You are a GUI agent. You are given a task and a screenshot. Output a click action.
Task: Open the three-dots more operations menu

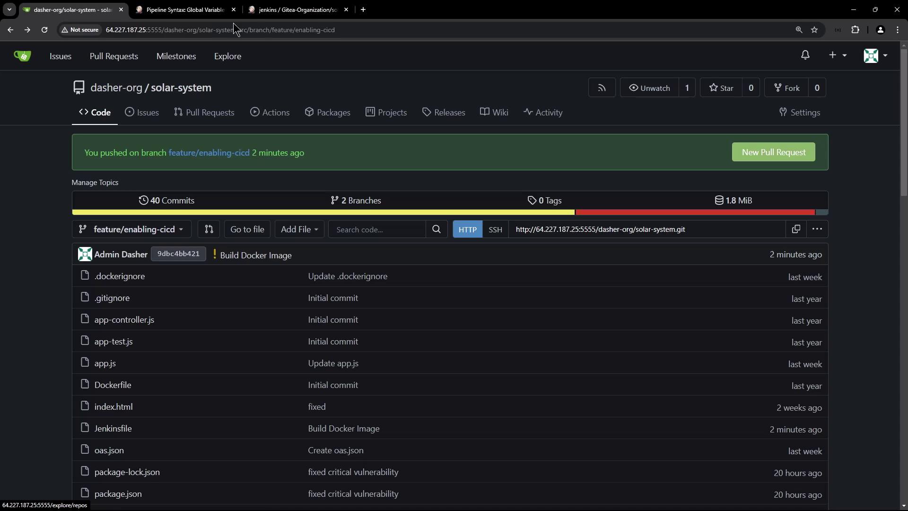pos(817,229)
